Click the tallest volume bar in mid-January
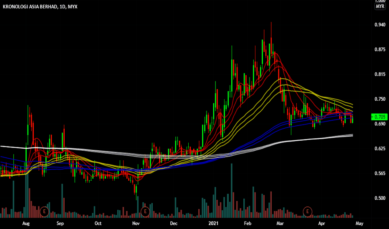Viewport: 389px width, 229px height. [232, 190]
